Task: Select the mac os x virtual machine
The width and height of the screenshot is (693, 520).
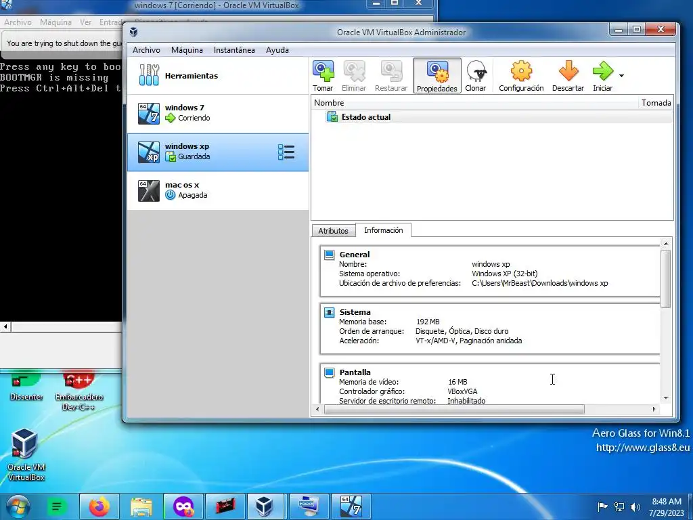Action: click(218, 190)
